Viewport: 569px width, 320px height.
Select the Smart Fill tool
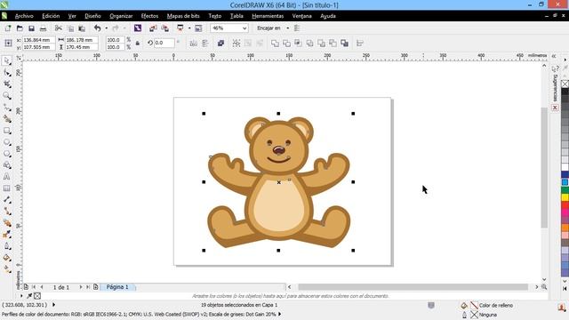[x=7, y=119]
